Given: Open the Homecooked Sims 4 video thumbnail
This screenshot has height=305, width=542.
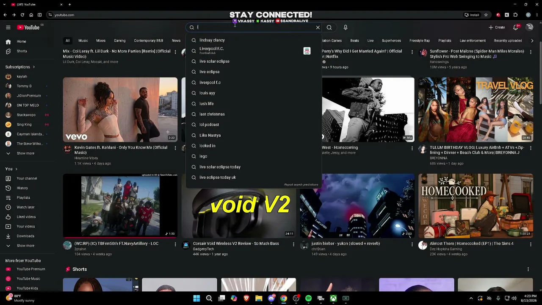Looking at the screenshot, I should point(476,206).
